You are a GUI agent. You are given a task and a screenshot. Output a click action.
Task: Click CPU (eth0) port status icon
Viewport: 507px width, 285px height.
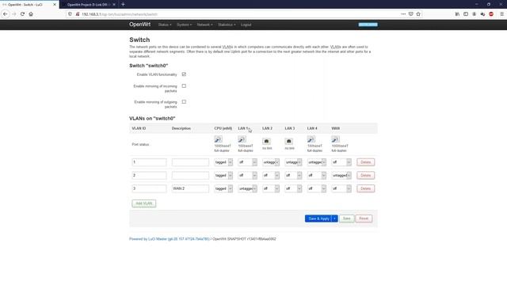tap(219, 139)
